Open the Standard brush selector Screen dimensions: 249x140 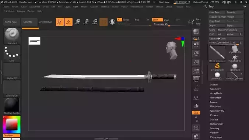[x=12, y=36]
